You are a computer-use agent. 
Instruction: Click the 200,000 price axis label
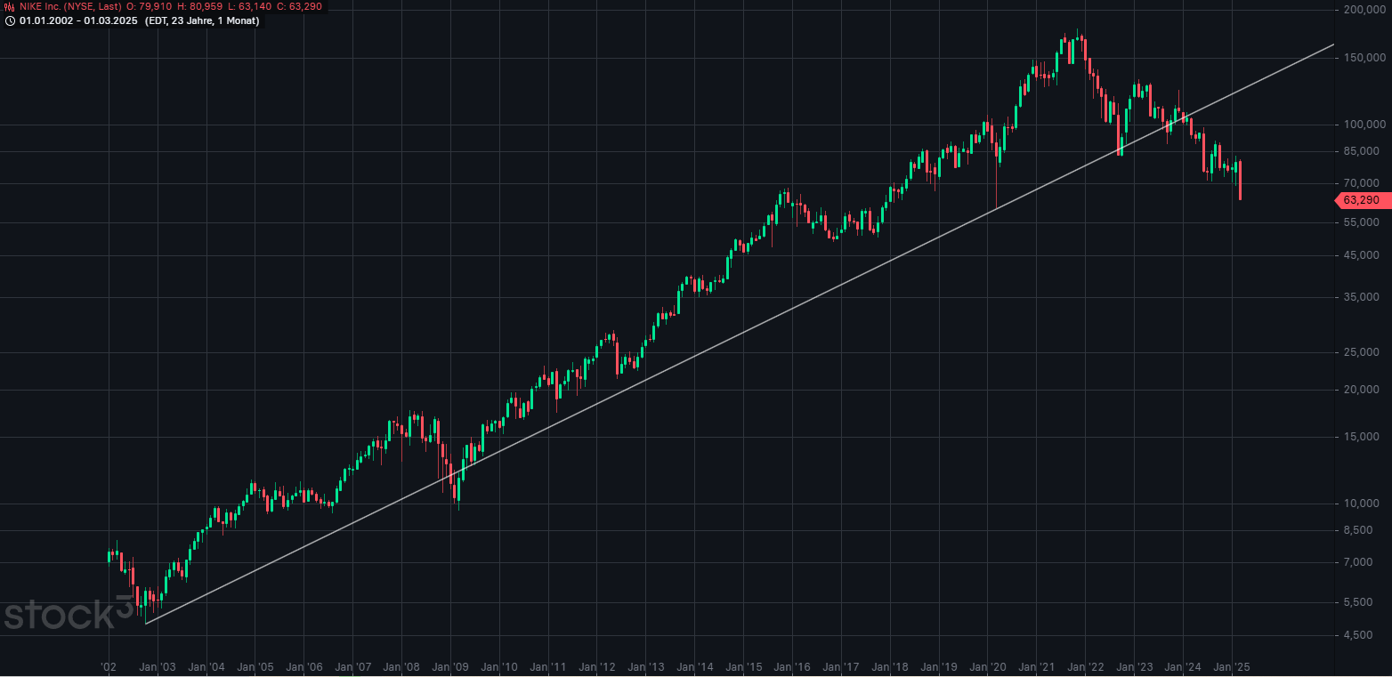(x=1361, y=10)
